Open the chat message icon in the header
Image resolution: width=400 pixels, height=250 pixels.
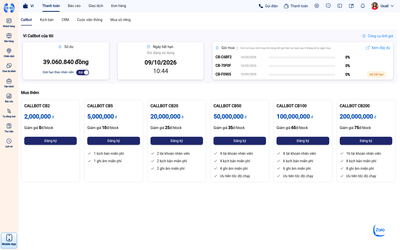[328, 6]
